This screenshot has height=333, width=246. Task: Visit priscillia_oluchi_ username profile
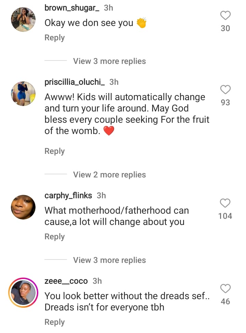pyautogui.click(x=75, y=82)
